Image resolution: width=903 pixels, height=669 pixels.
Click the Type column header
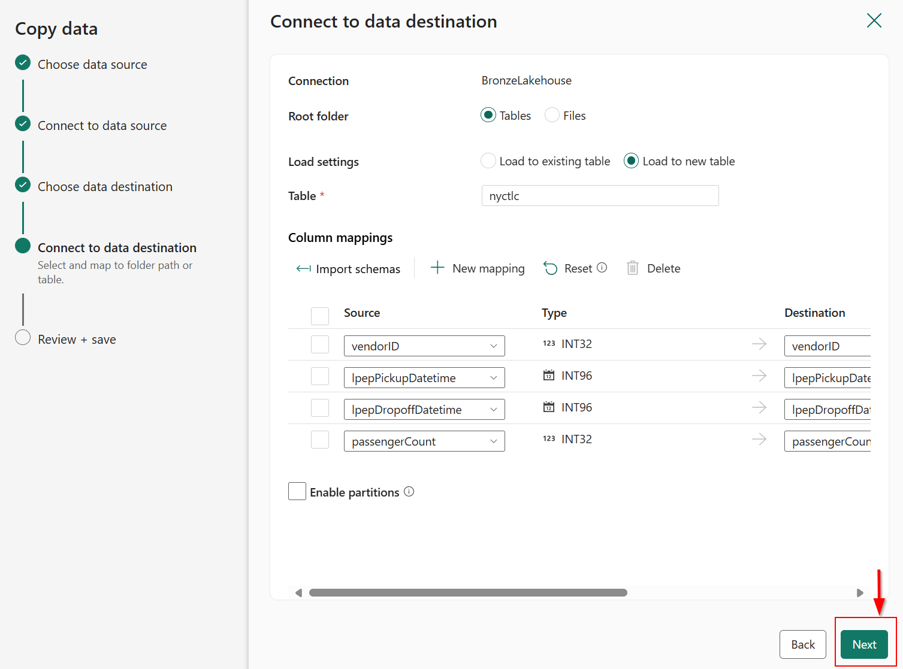554,313
